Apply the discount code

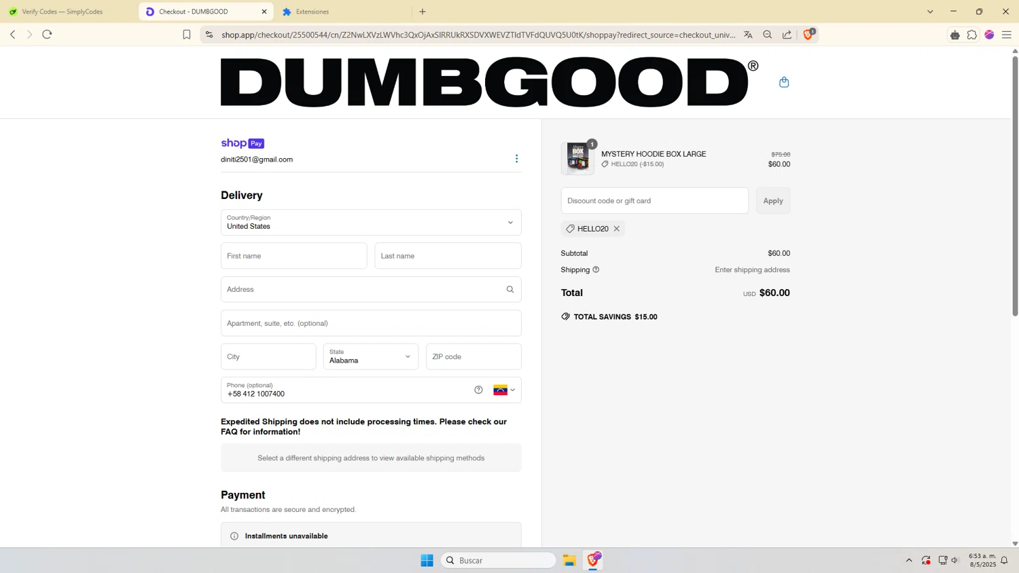773,201
